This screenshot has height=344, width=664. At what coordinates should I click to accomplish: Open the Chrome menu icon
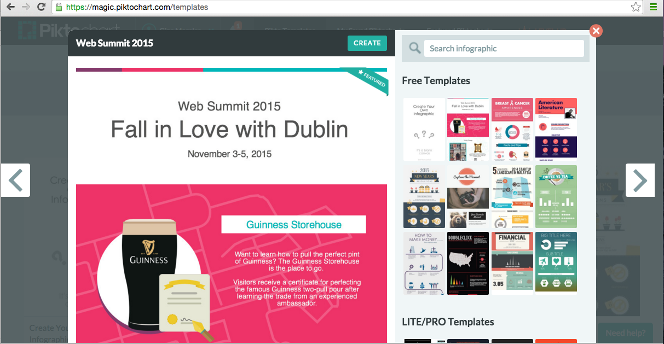click(x=653, y=7)
